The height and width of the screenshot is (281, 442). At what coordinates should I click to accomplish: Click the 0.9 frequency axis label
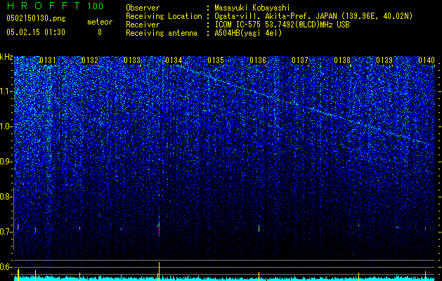6,162
